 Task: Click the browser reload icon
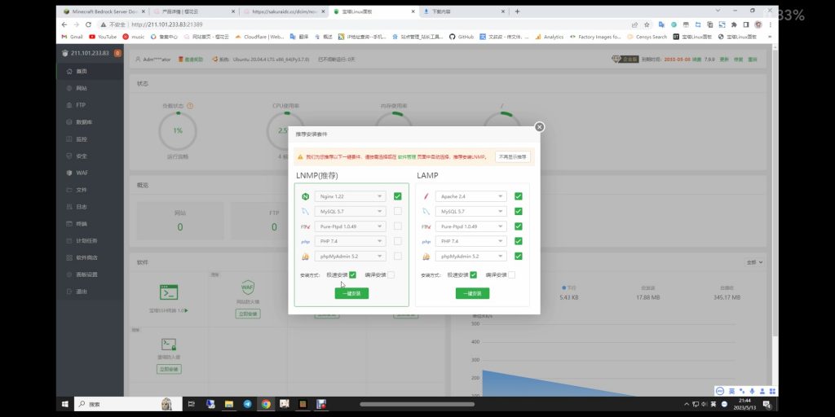pyautogui.click(x=91, y=24)
